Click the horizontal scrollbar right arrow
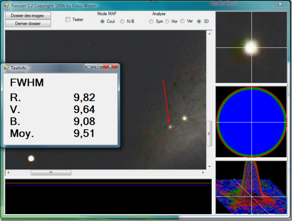This screenshot has height=221, width=292. pos(203,172)
